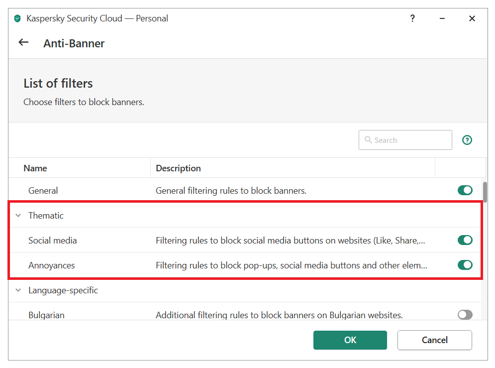Click the Cancel button
495x368 pixels.
click(435, 340)
